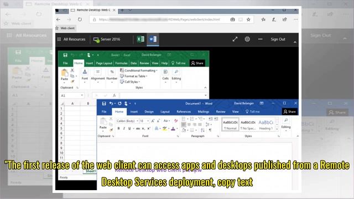Image resolution: width=354 pixels, height=199 pixels.
Task: Expand Excel Editing group
Action: tap(176, 76)
